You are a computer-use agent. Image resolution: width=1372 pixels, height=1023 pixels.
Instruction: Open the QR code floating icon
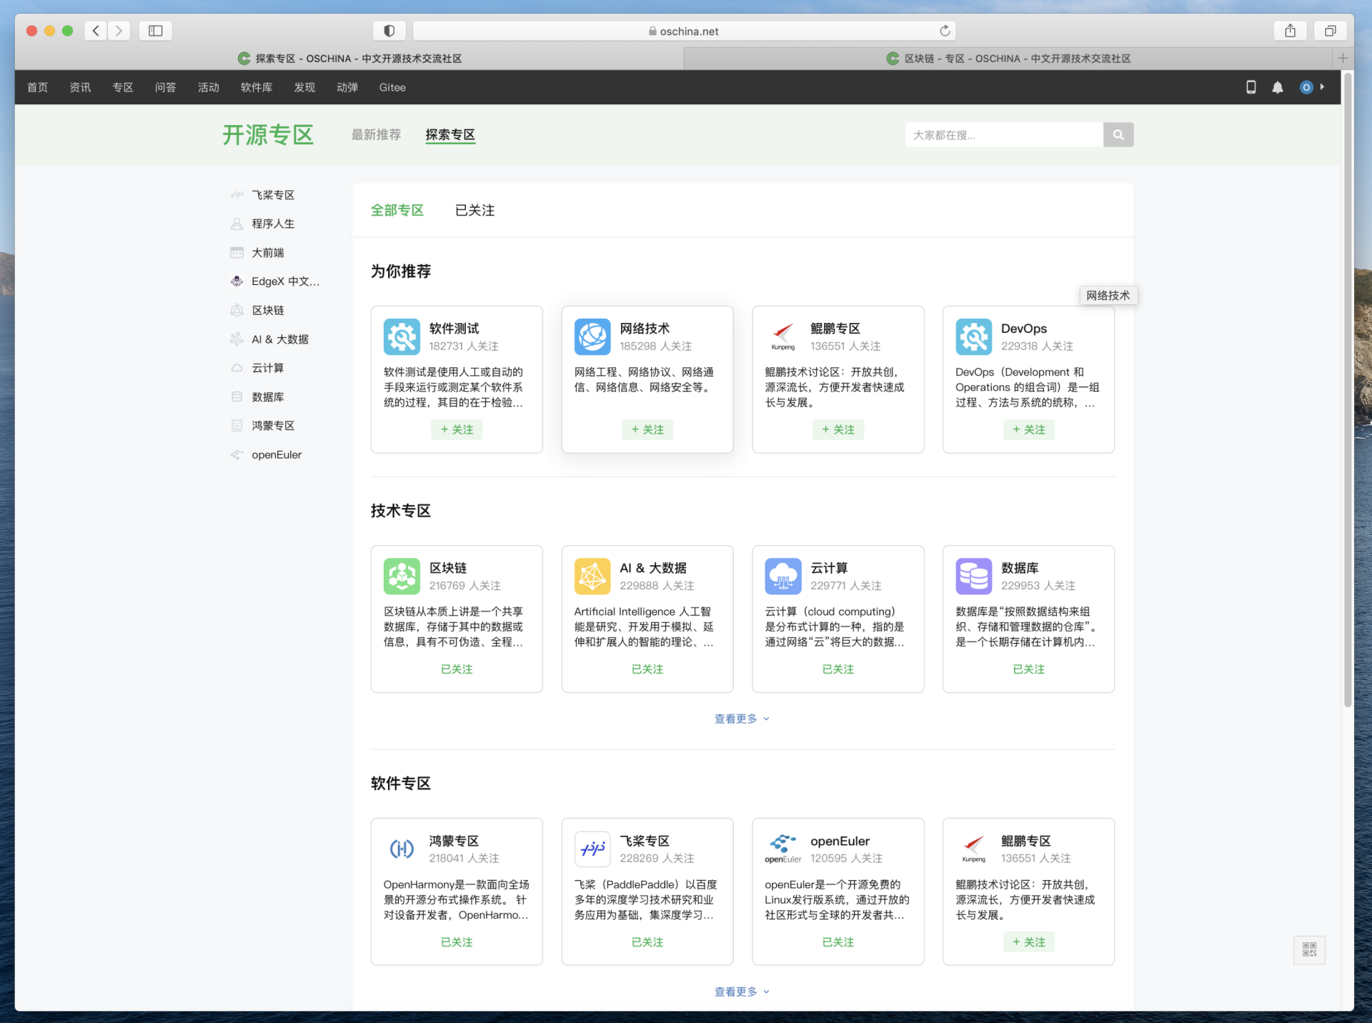pyautogui.click(x=1309, y=949)
